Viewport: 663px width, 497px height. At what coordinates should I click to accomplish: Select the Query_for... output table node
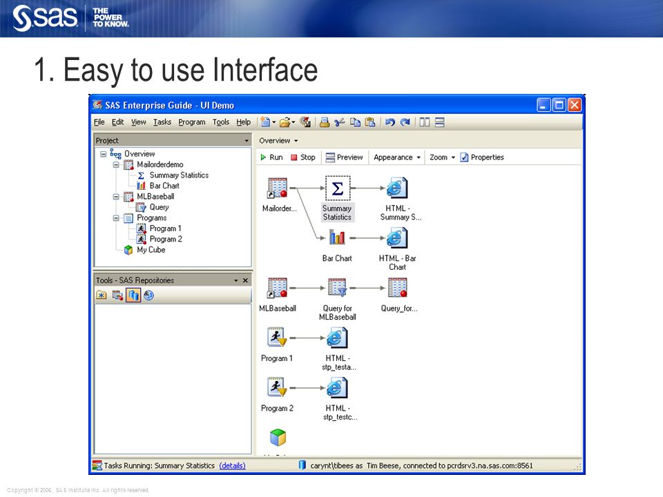tap(398, 288)
